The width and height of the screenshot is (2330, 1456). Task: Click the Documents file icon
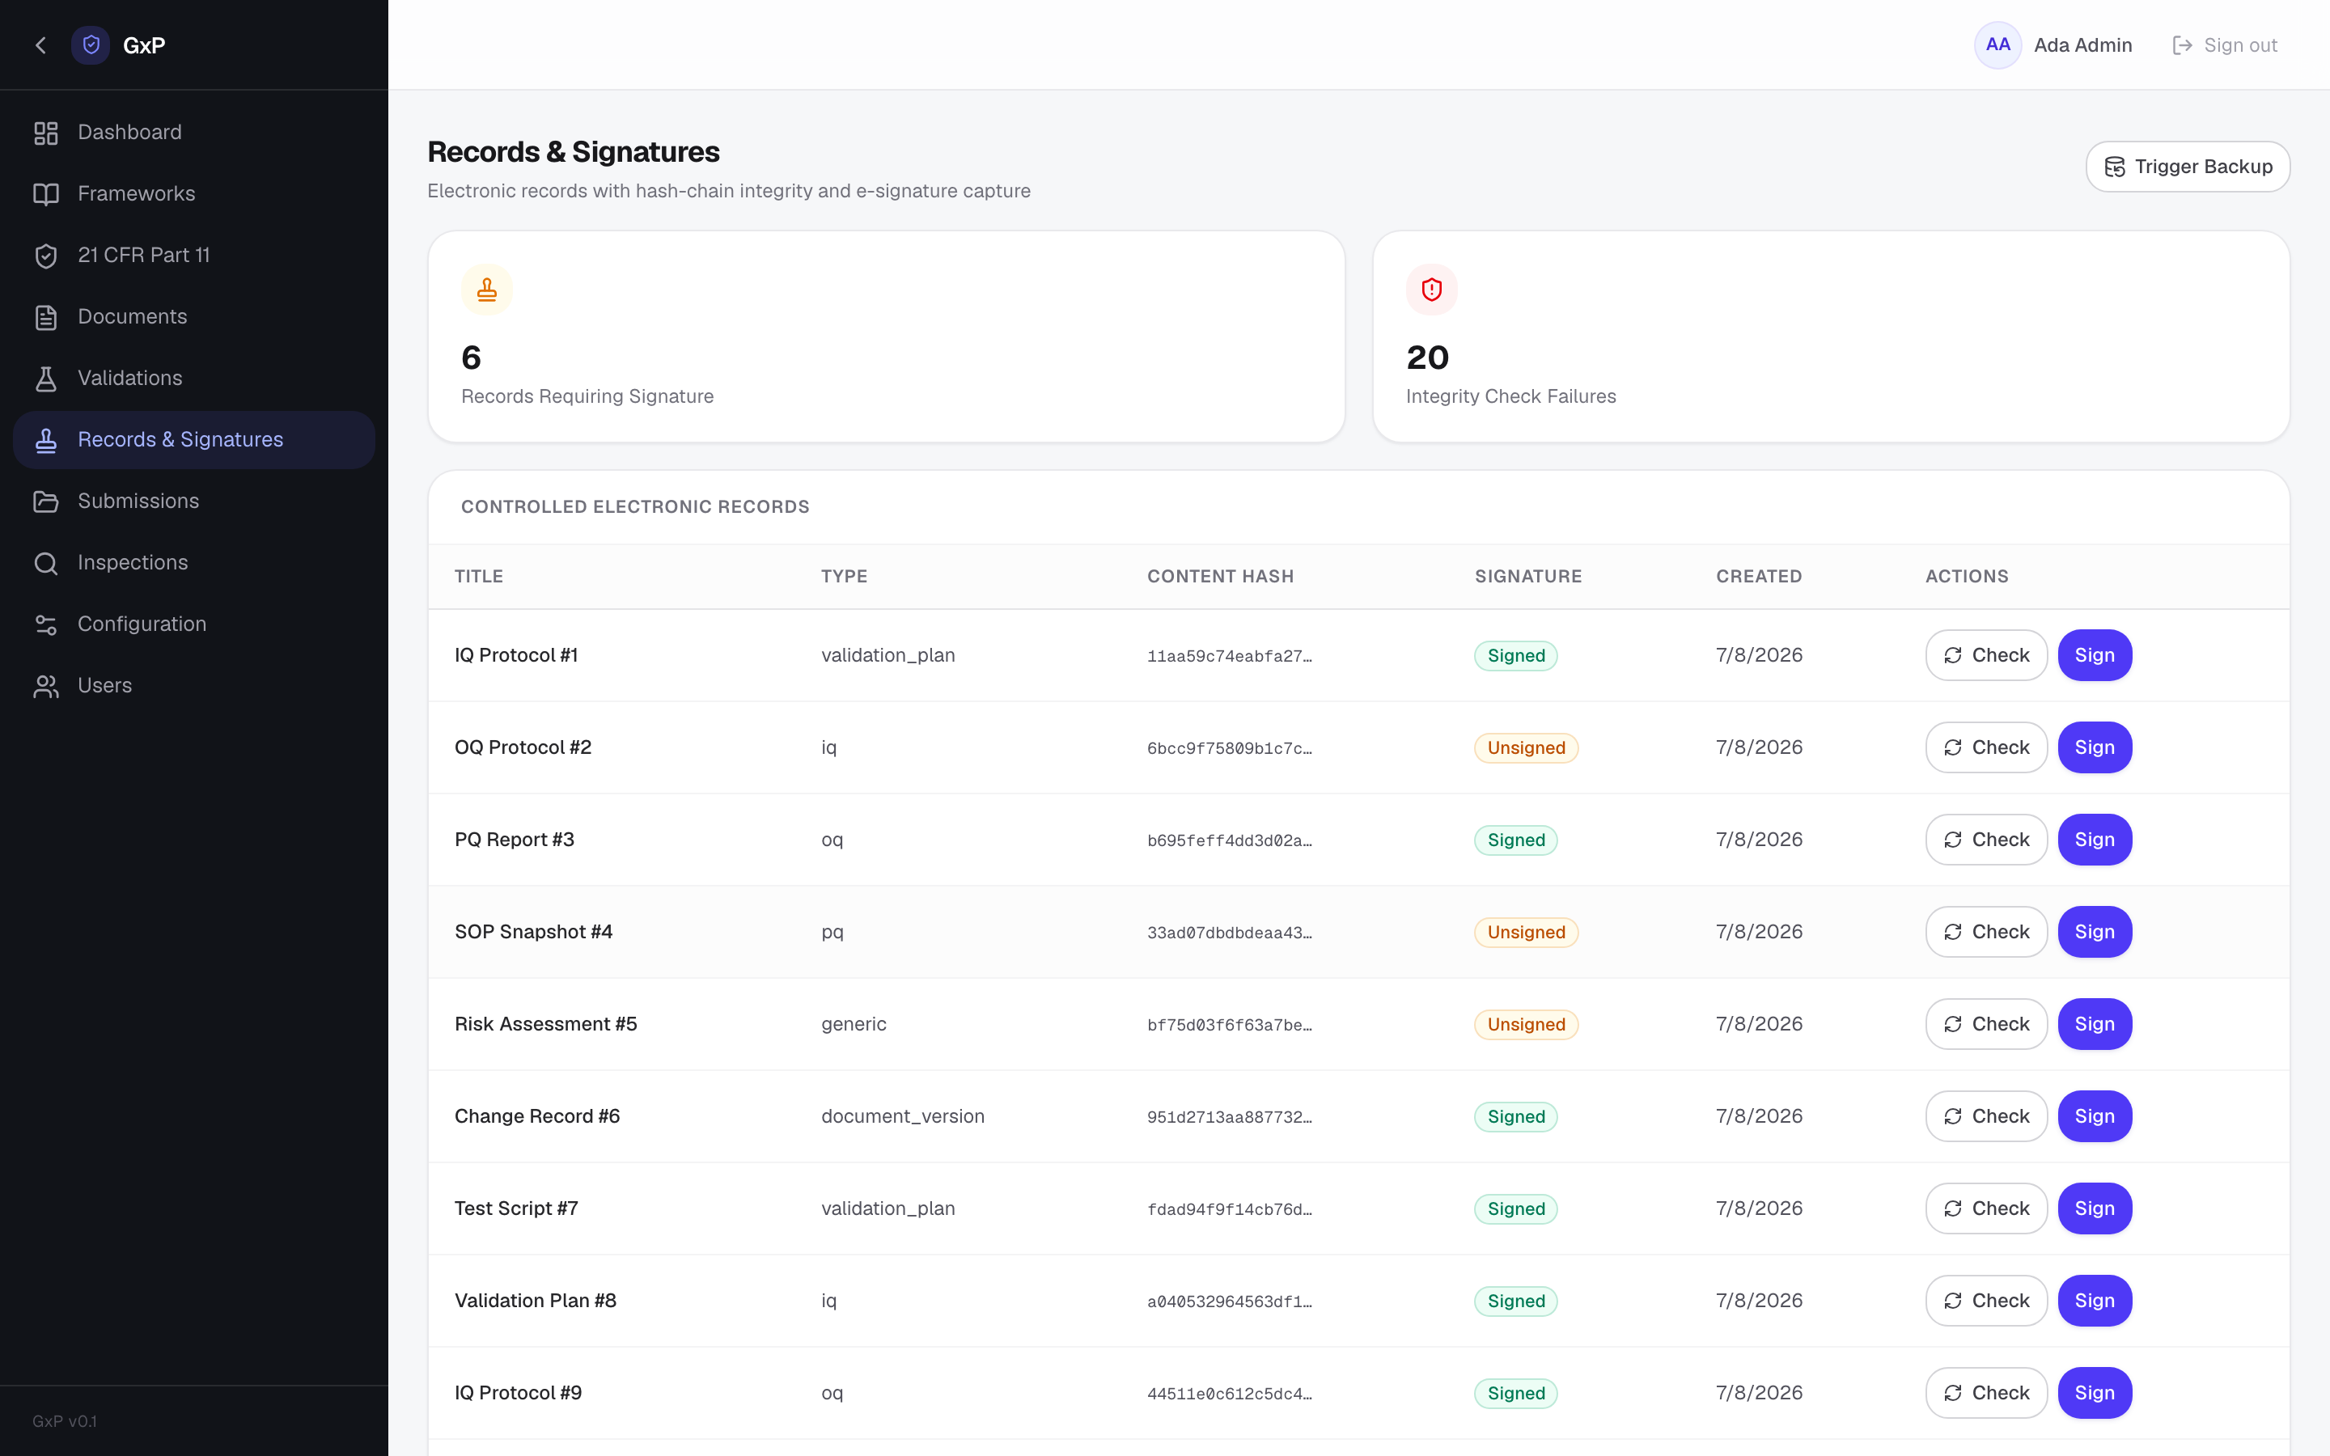46,318
